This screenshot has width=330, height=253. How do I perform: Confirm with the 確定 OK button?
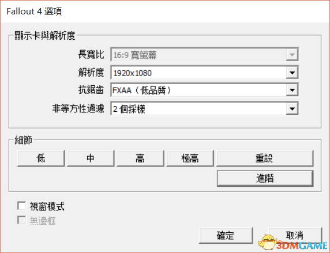(x=226, y=235)
